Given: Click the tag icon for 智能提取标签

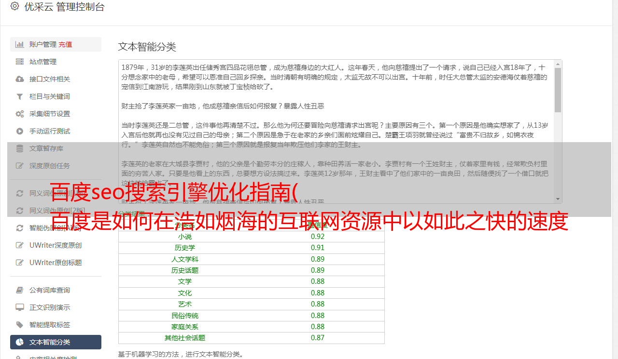Looking at the screenshot, I should coord(20,325).
